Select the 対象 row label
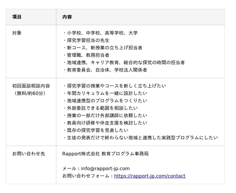 coord(17,33)
